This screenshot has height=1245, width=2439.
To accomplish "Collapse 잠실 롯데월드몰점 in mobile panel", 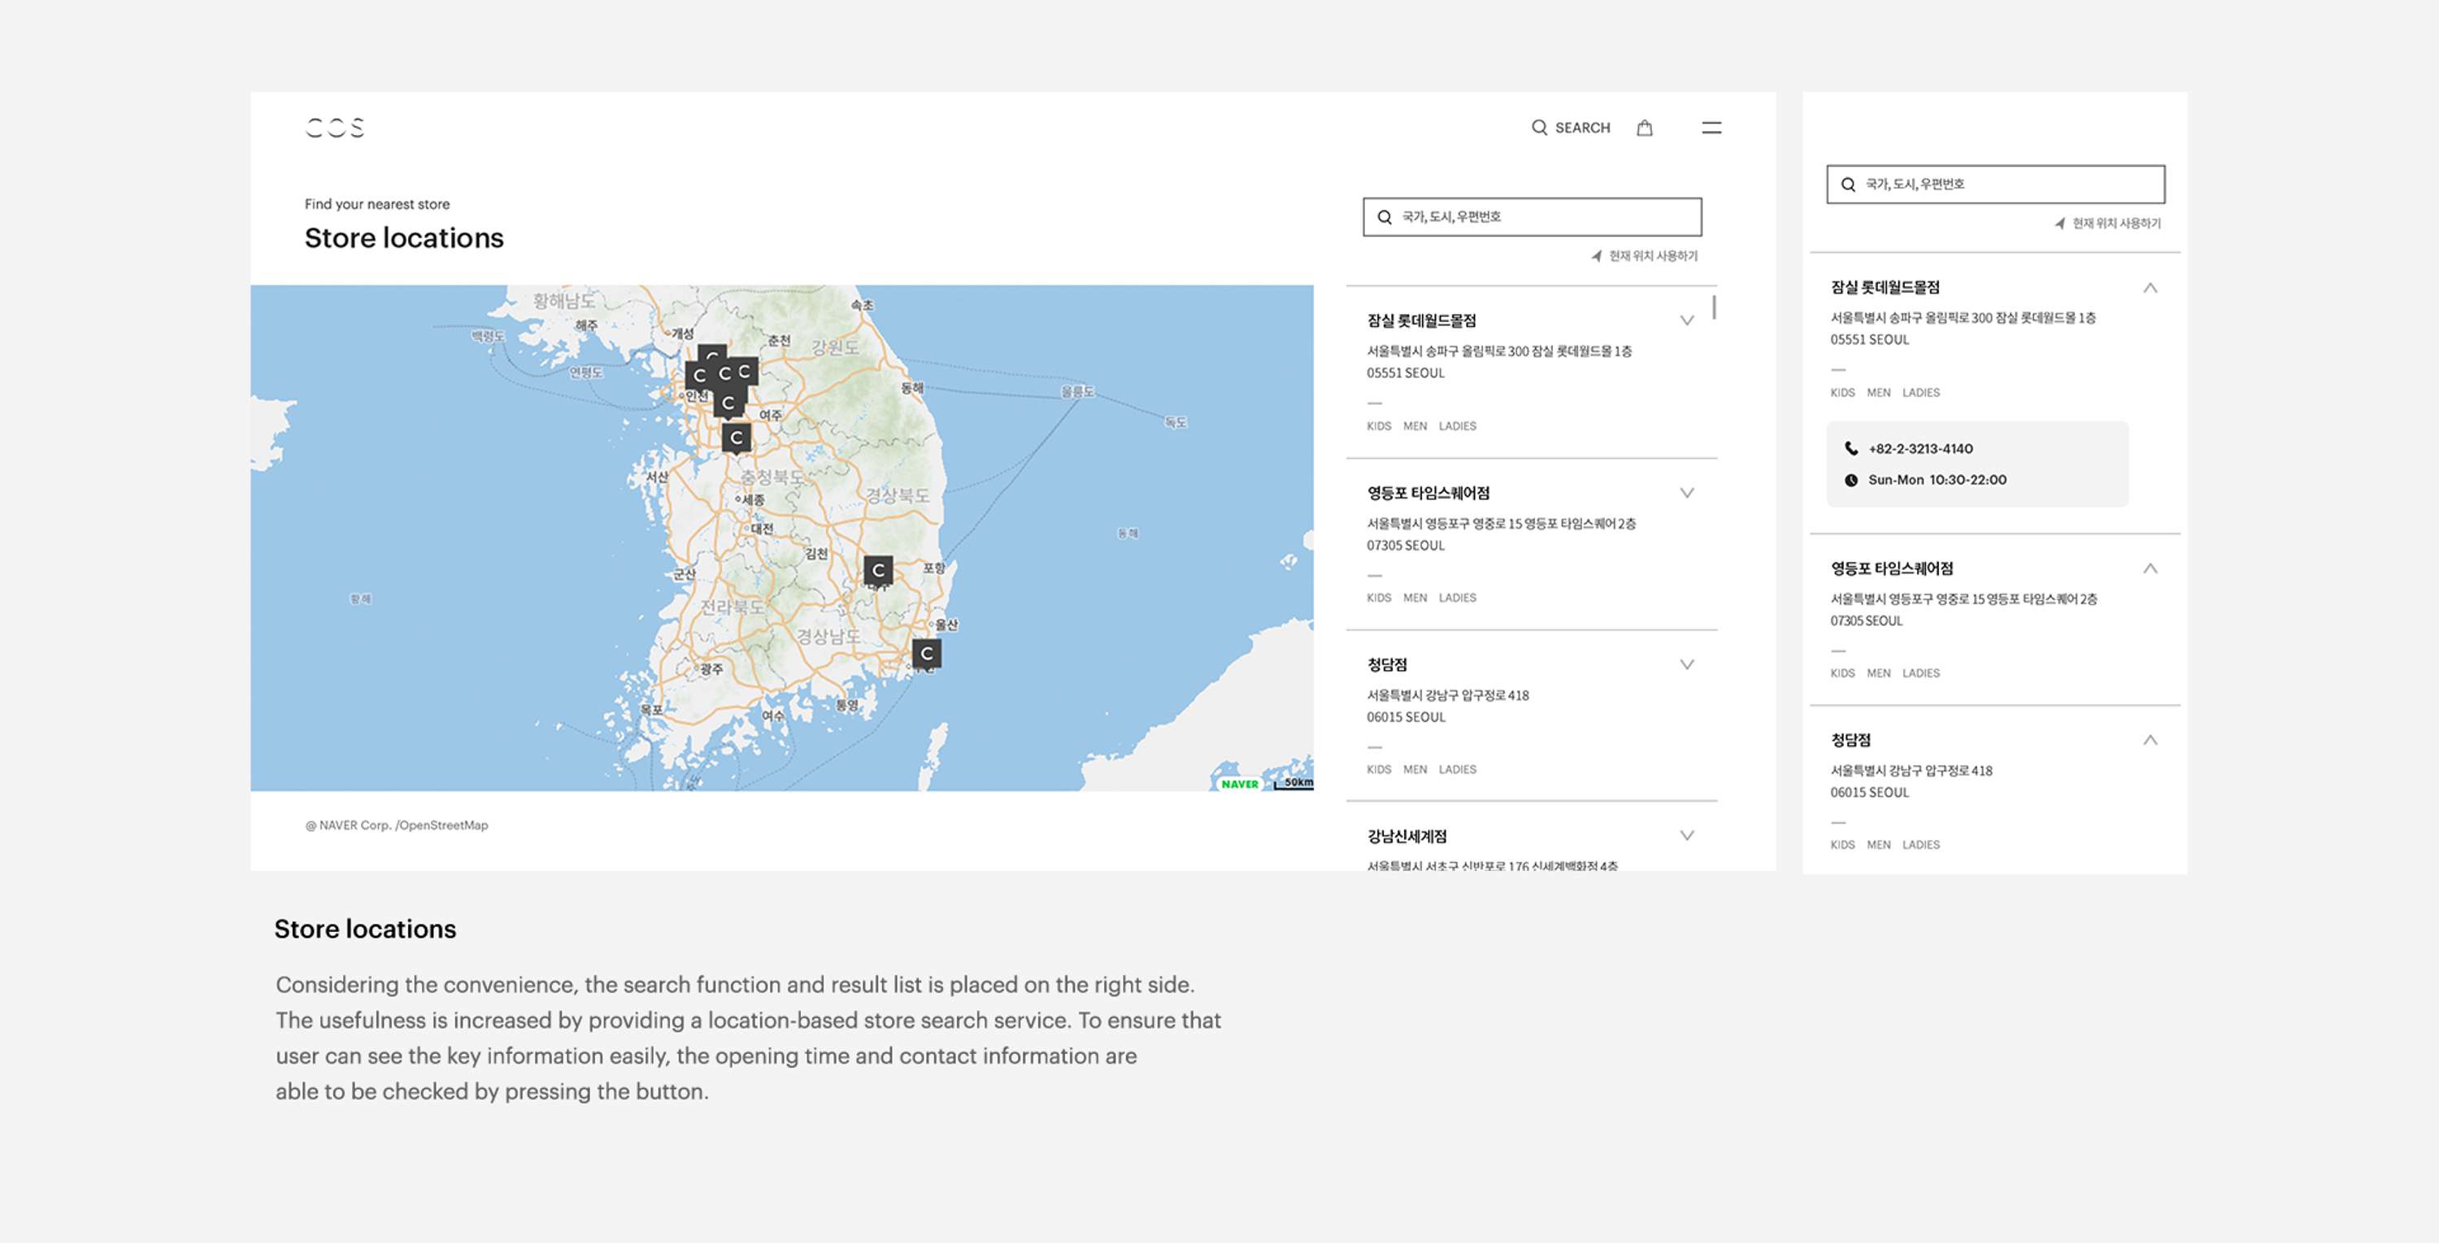I will (2150, 288).
